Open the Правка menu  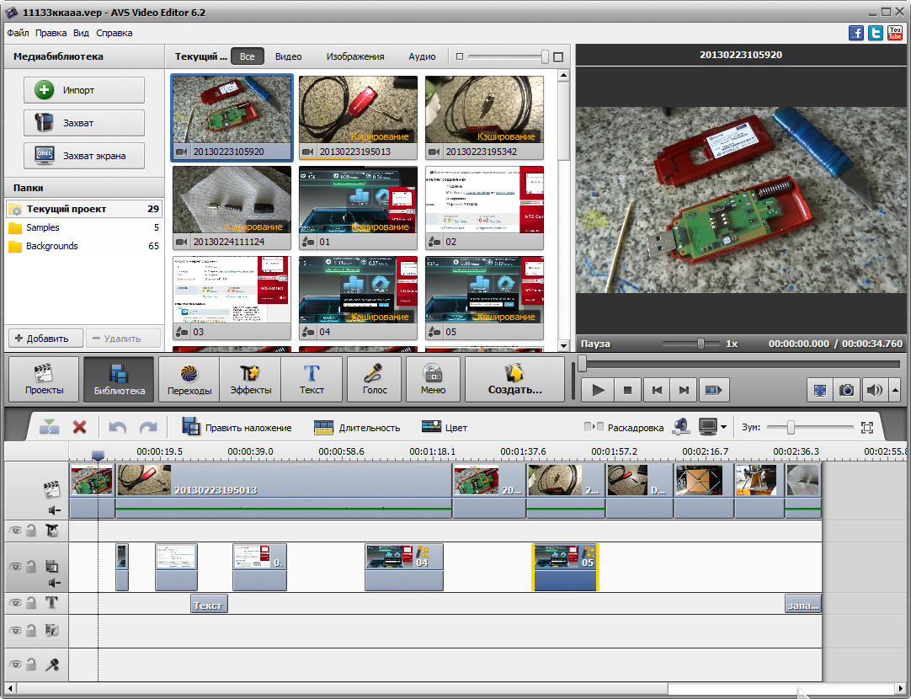tap(51, 33)
